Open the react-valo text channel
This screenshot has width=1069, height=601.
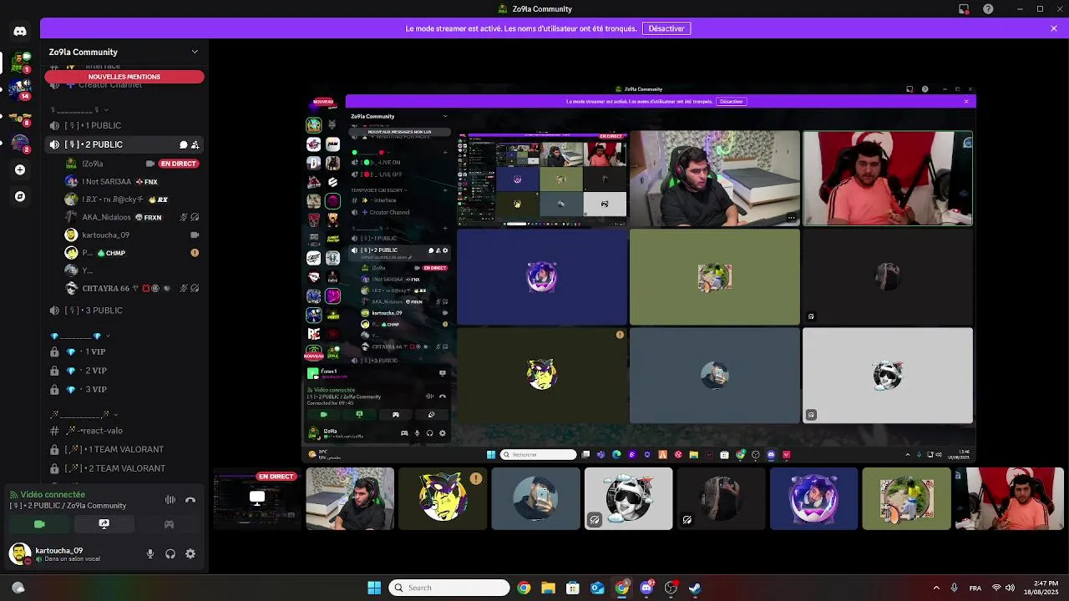(x=125, y=431)
